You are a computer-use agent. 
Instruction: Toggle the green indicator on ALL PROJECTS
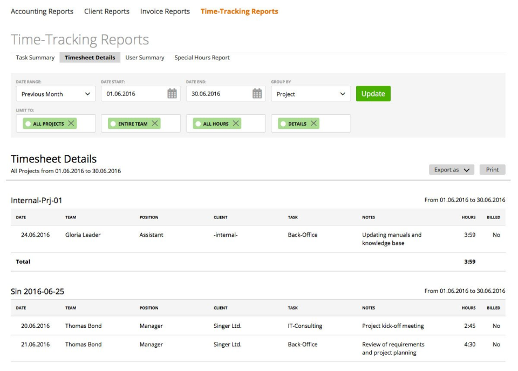(x=29, y=123)
